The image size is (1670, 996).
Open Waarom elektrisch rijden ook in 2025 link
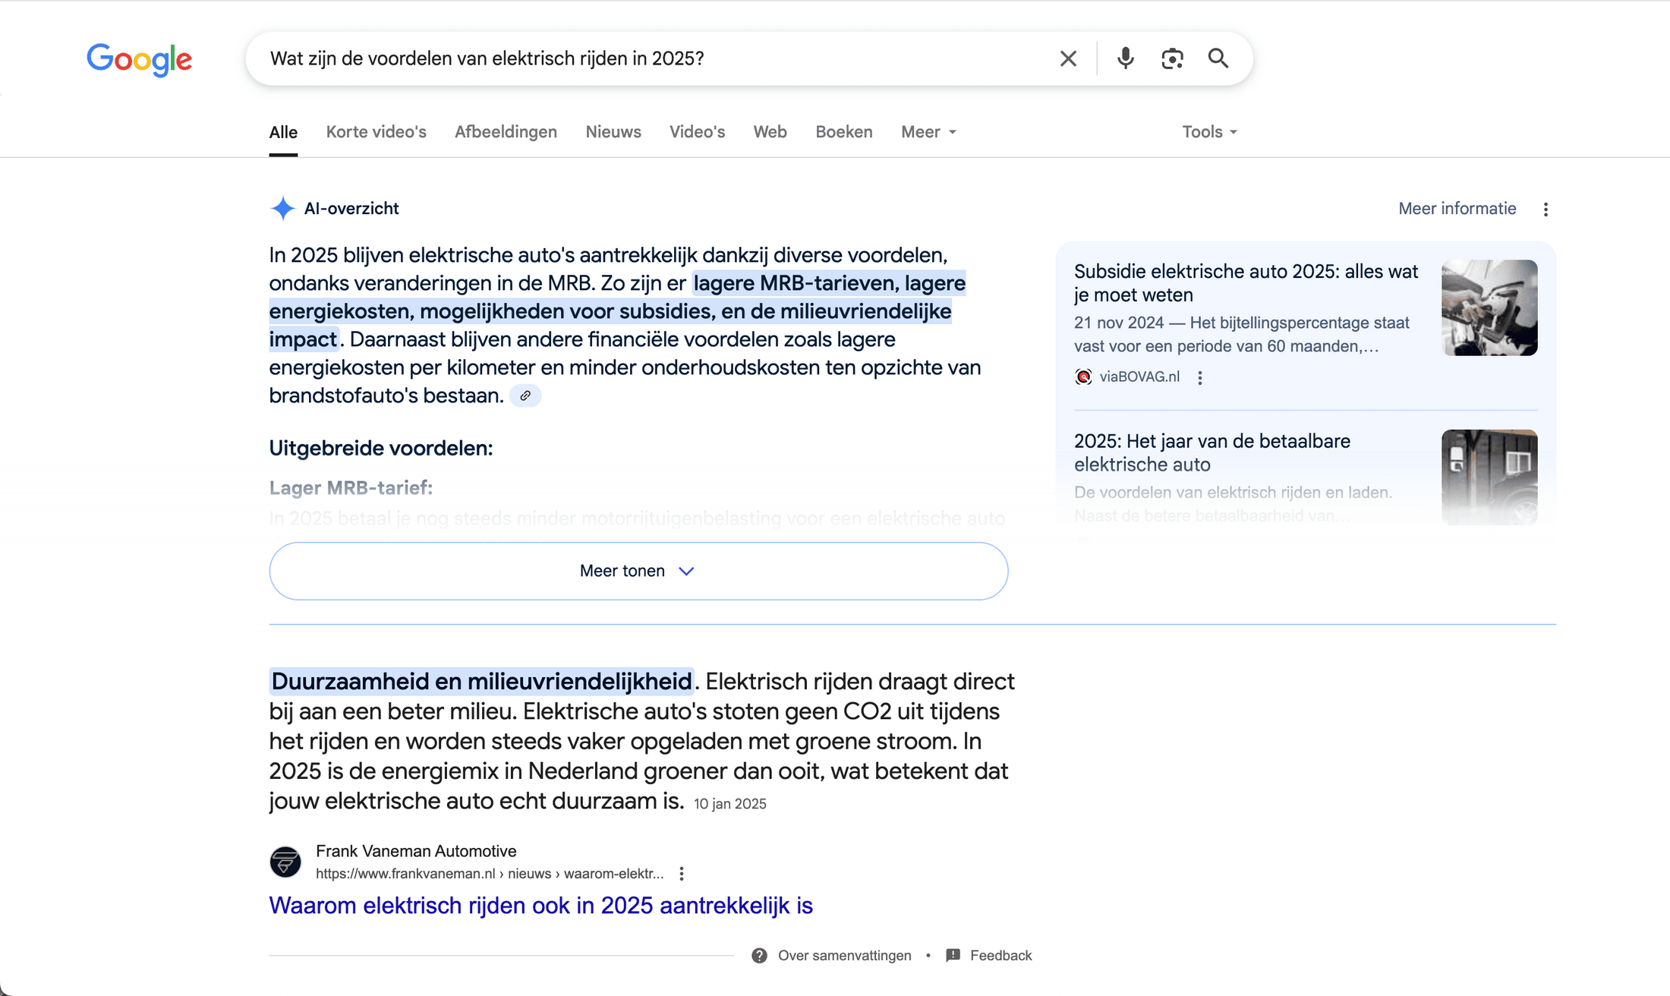540,906
